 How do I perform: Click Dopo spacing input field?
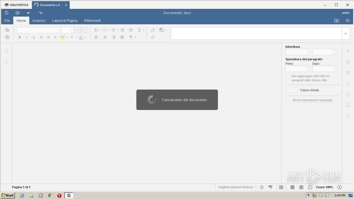(x=324, y=69)
